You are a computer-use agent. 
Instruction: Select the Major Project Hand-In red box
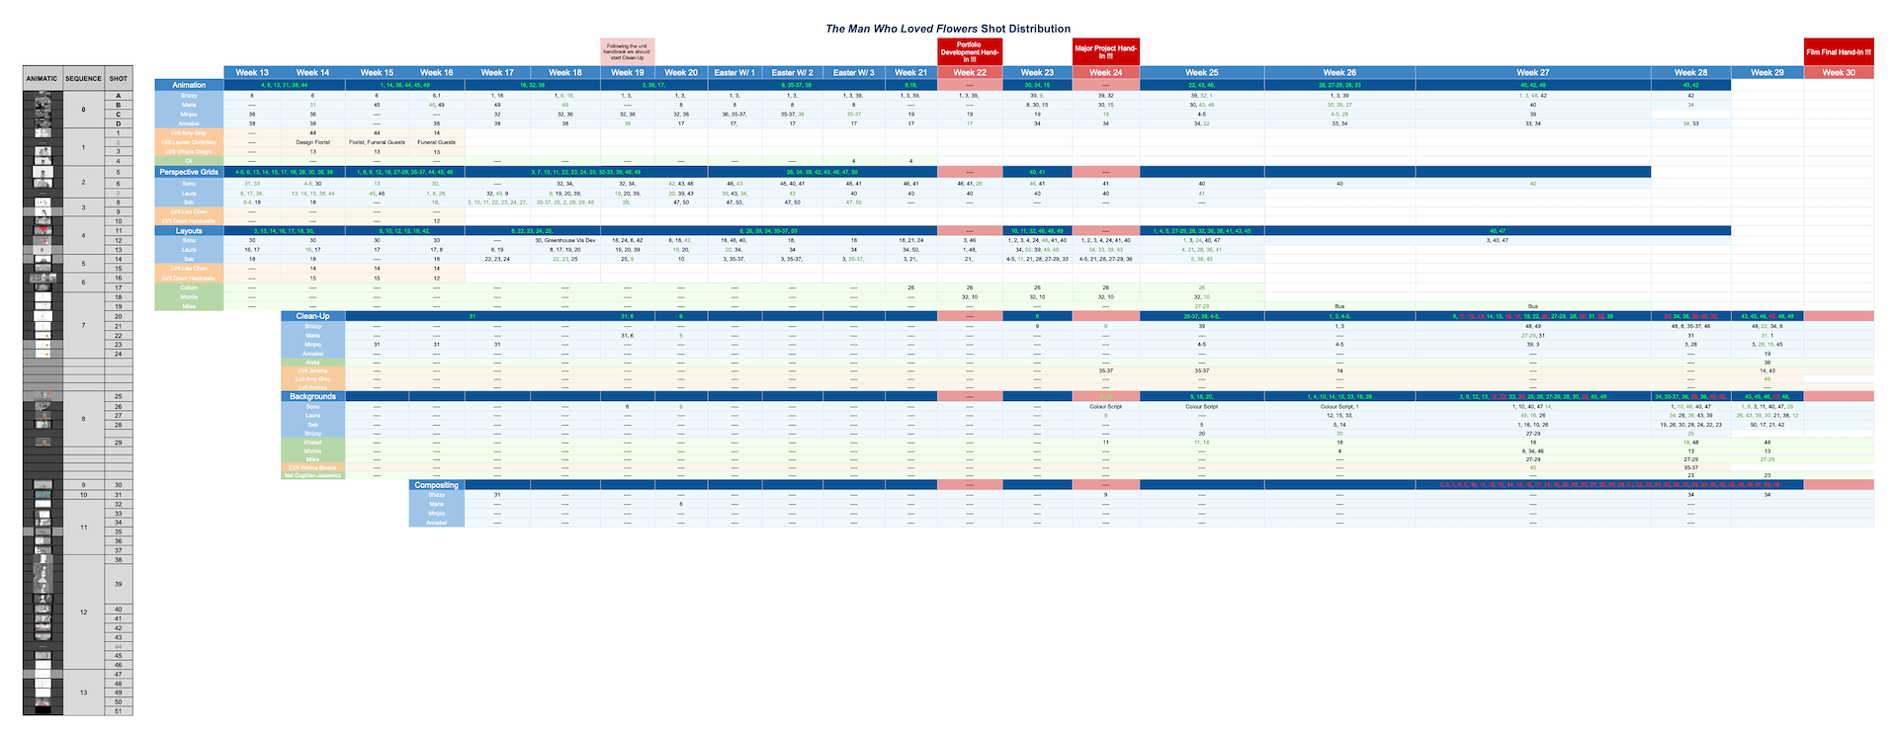click(x=1105, y=52)
